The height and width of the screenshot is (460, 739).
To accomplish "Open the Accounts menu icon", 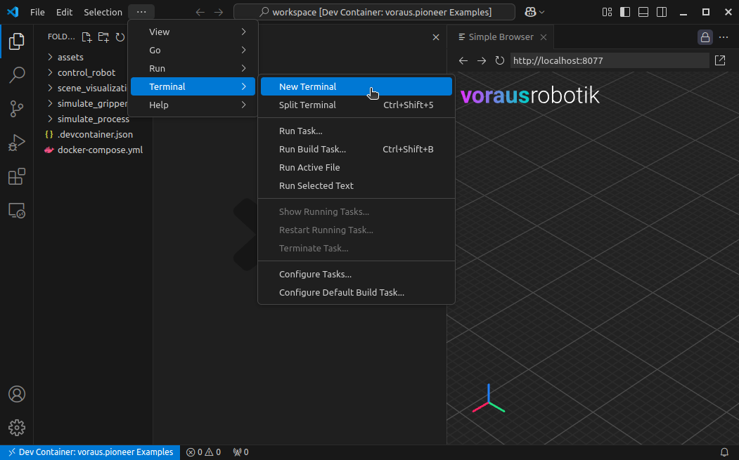I will (16, 394).
